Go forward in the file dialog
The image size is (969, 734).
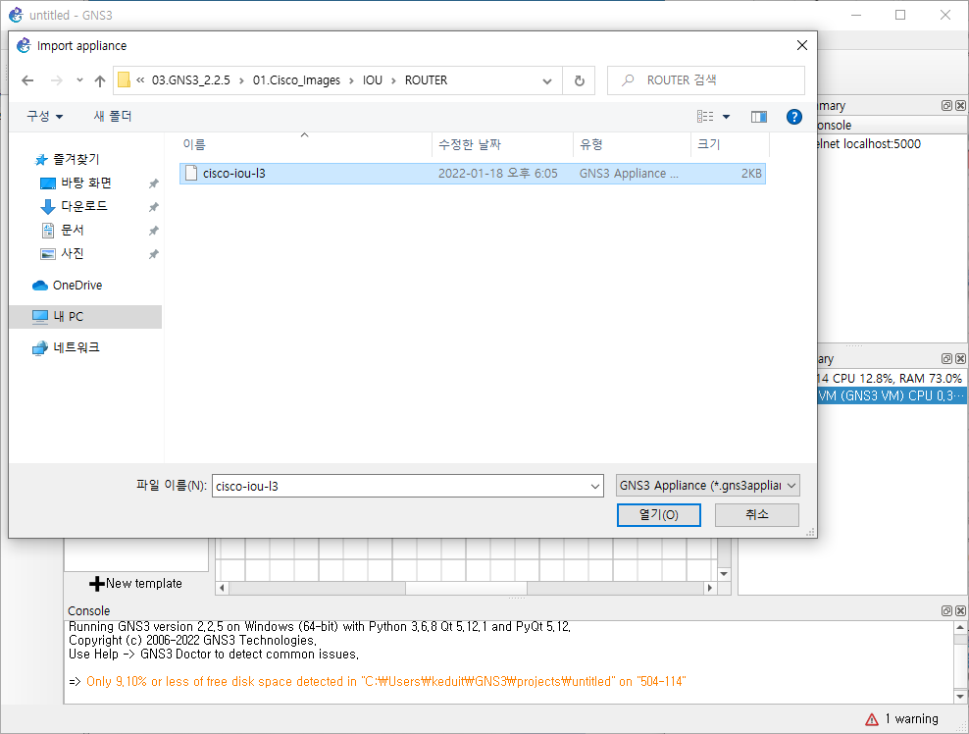(x=56, y=80)
